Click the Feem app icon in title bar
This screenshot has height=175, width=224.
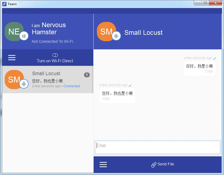[4, 4]
